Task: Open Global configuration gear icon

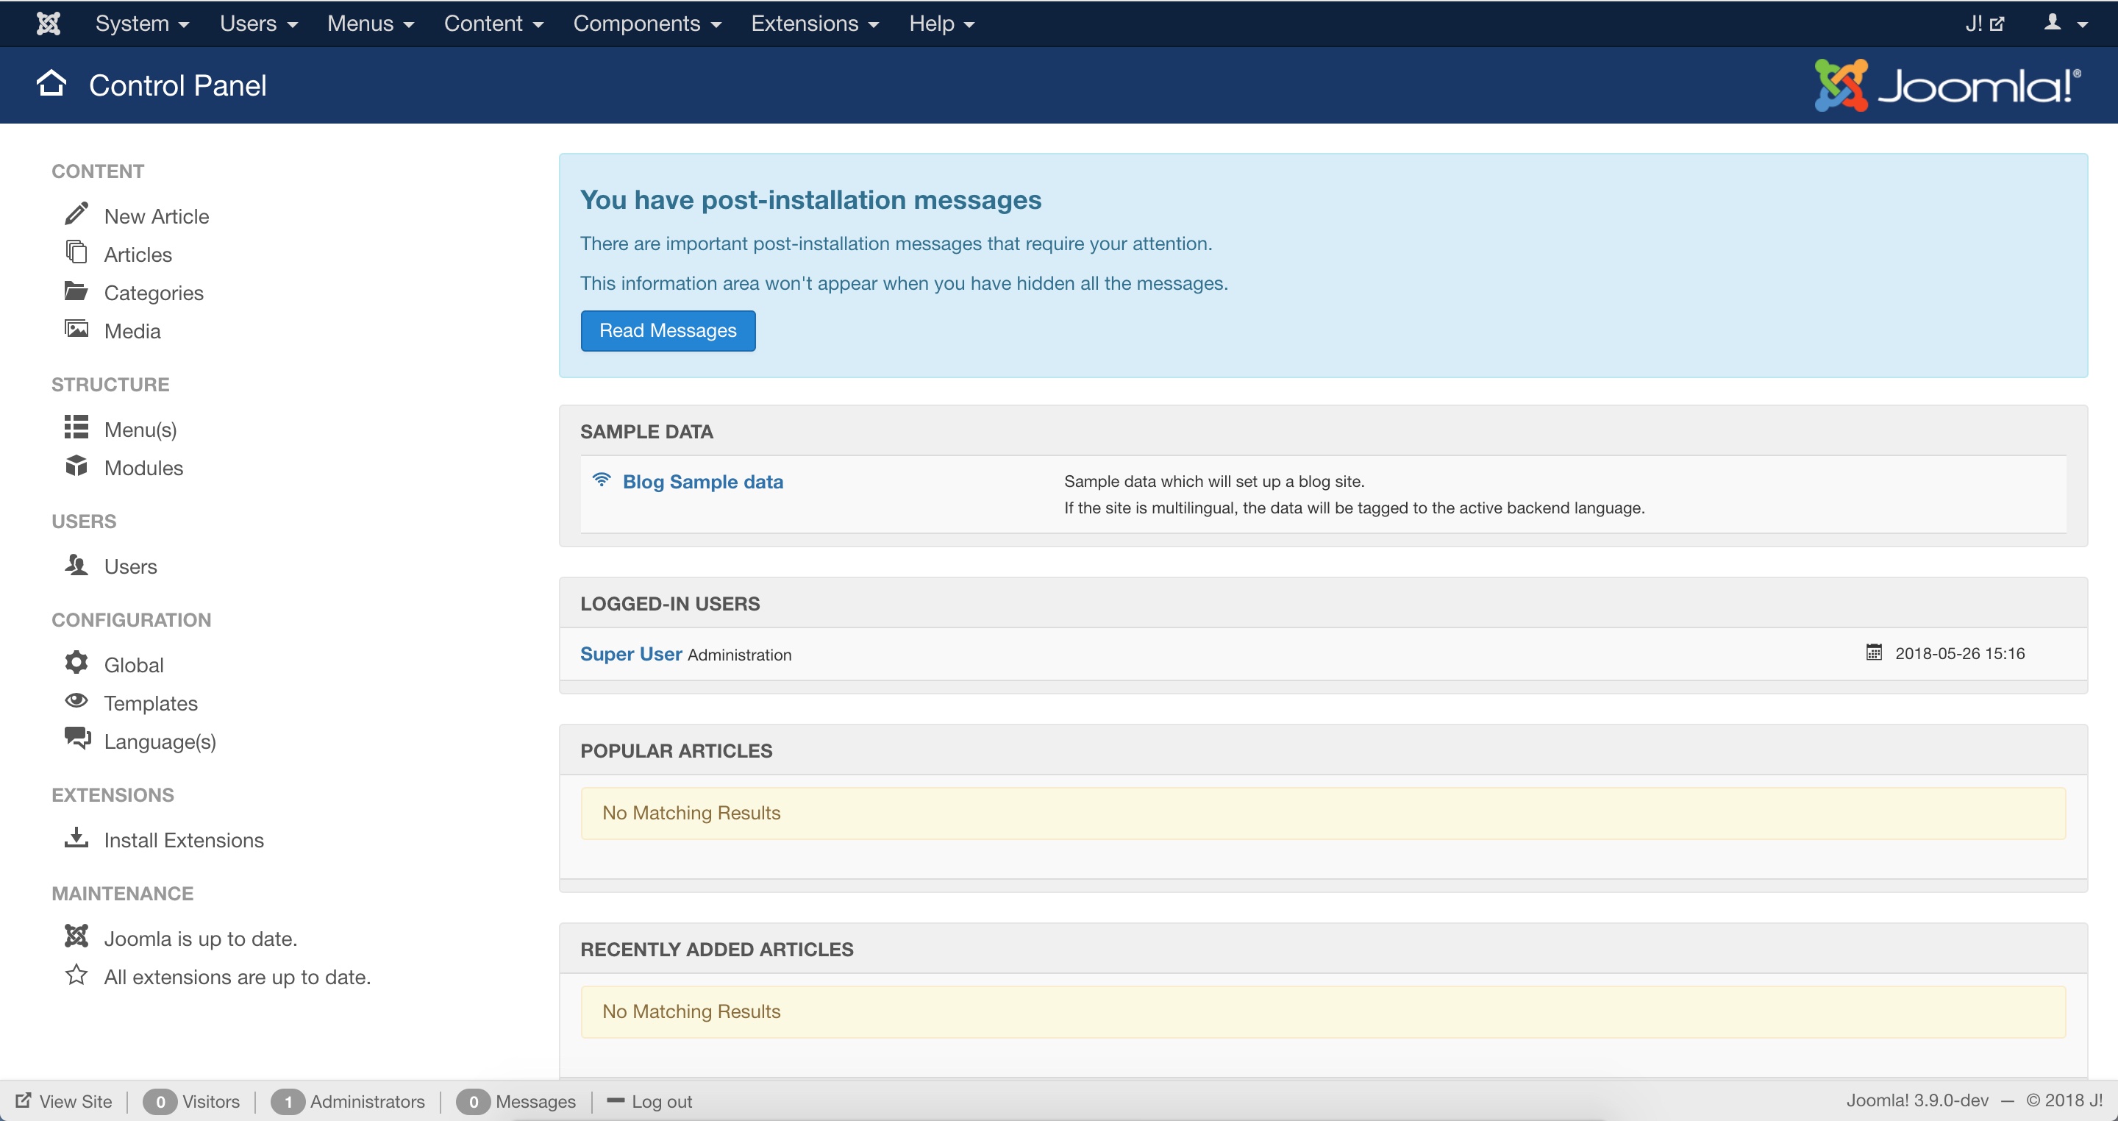Action: pyautogui.click(x=76, y=663)
